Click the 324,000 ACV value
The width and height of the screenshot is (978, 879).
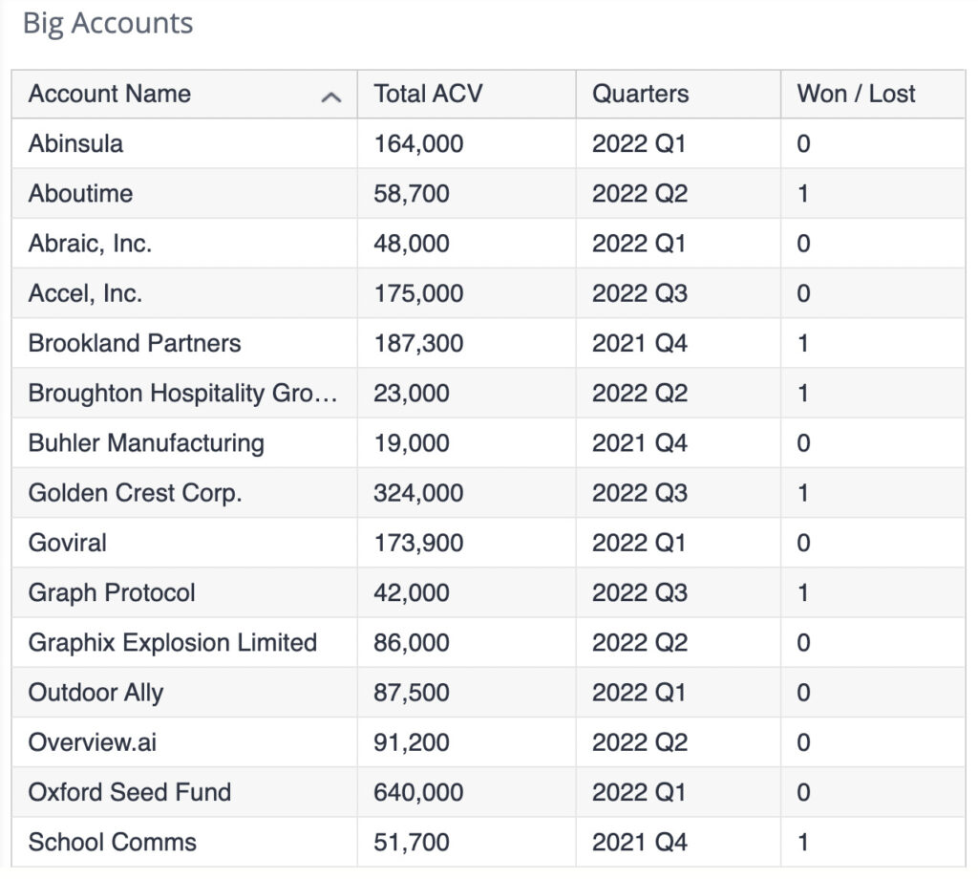pyautogui.click(x=418, y=493)
